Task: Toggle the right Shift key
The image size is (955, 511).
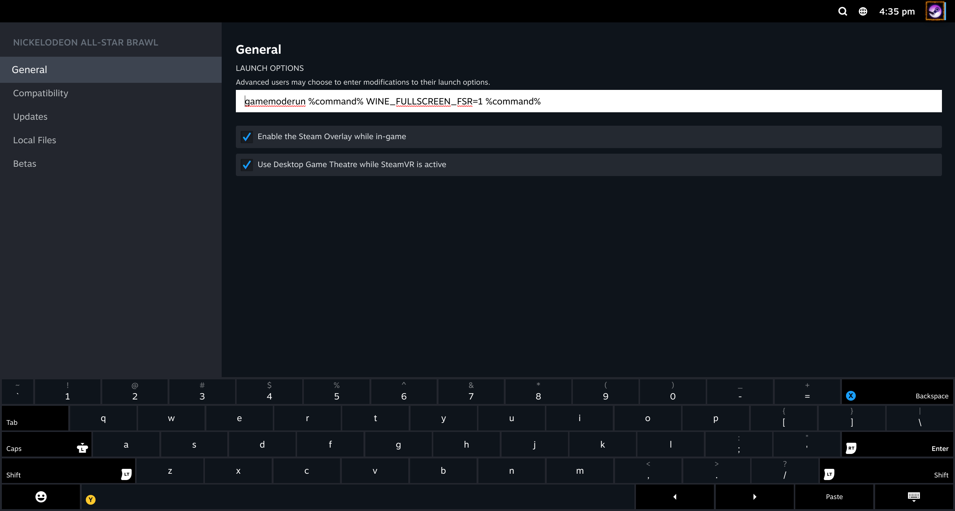Action: (x=886, y=471)
